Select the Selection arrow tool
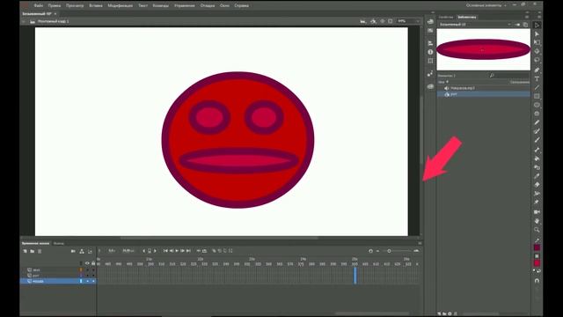This screenshot has width=563, height=317. tap(537, 26)
